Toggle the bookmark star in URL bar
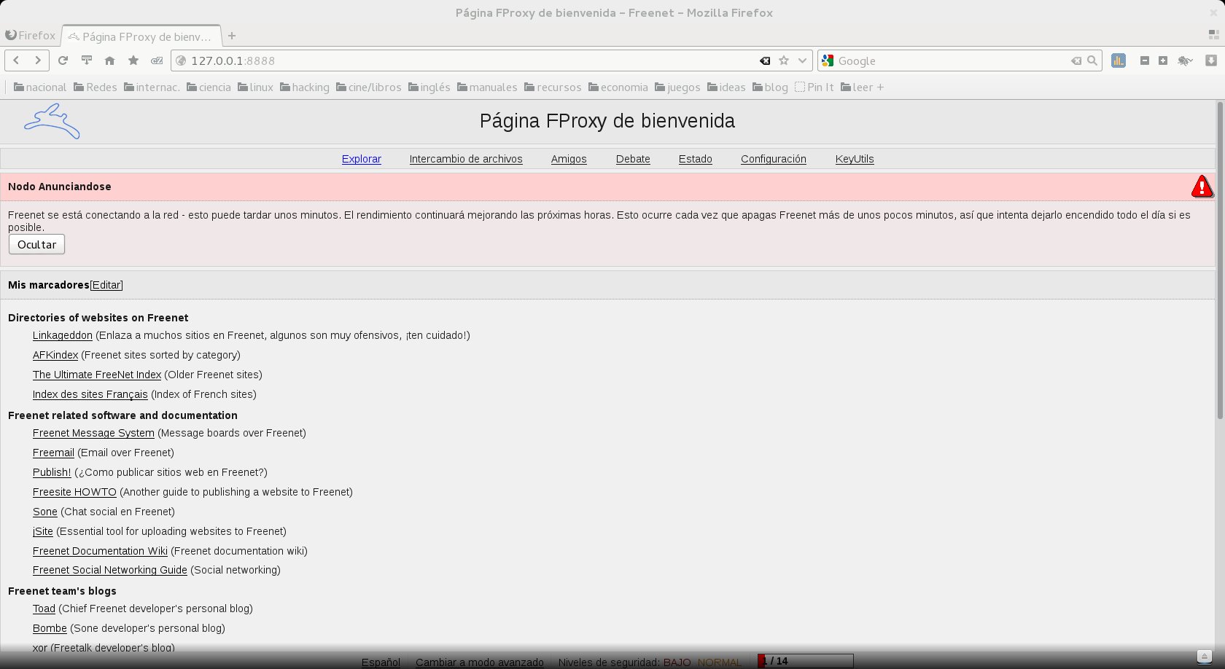This screenshot has width=1225, height=669. click(784, 60)
